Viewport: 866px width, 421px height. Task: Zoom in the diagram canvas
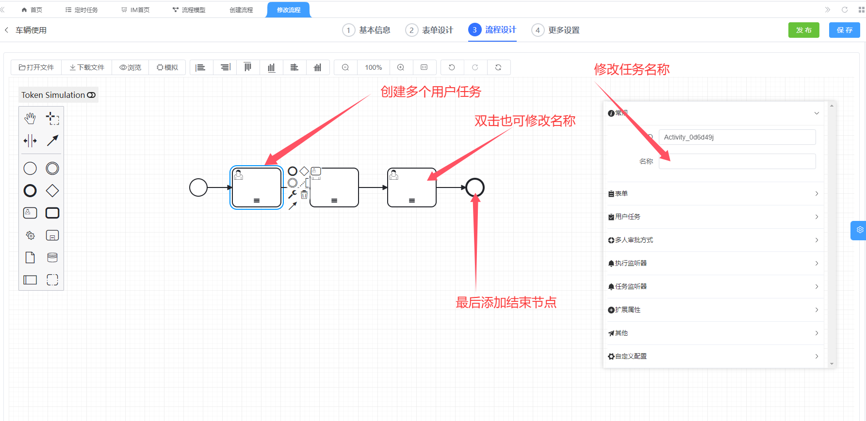[401, 67]
